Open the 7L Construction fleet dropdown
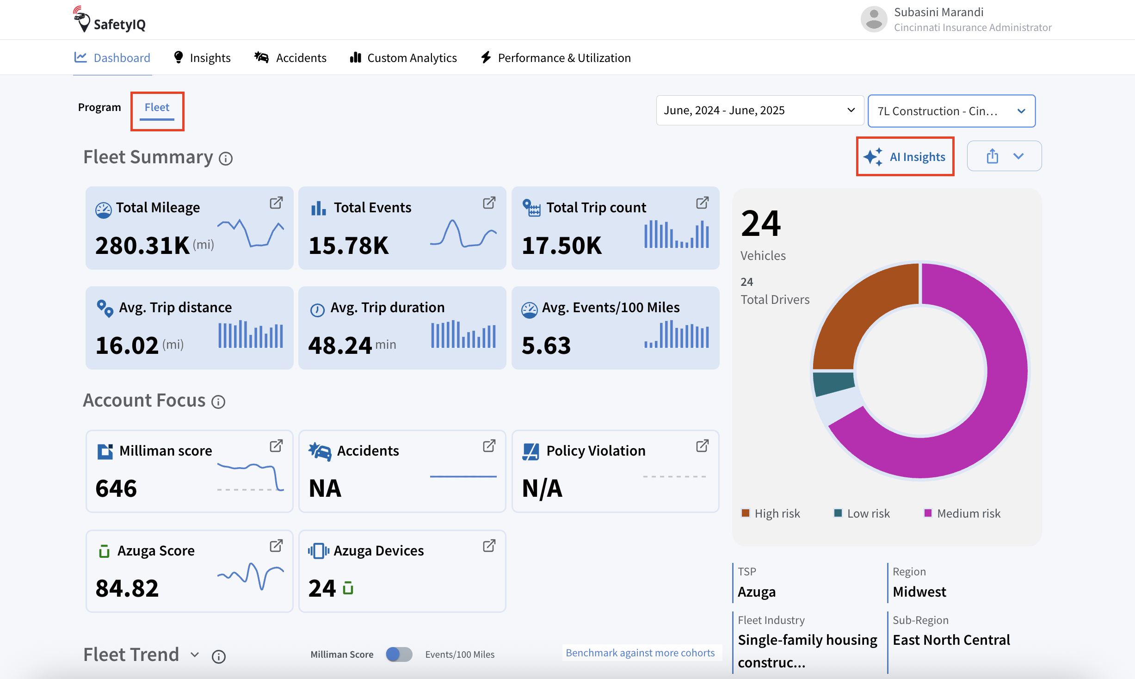This screenshot has width=1135, height=679. click(951, 111)
